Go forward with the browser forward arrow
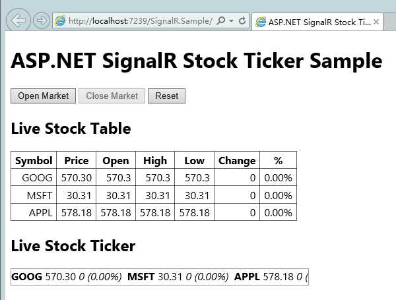Screen dimensions: 396x300 [x=42, y=20]
